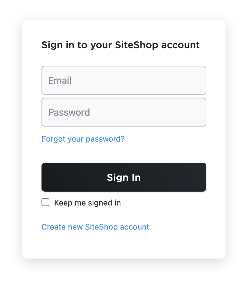
Task: Start password recovery via Forgot link
Action: click(x=83, y=139)
